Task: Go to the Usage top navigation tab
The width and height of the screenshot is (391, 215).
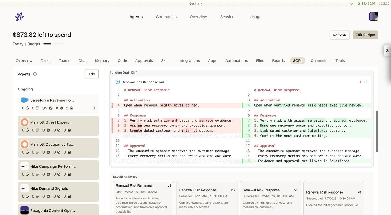Action: [x=256, y=17]
